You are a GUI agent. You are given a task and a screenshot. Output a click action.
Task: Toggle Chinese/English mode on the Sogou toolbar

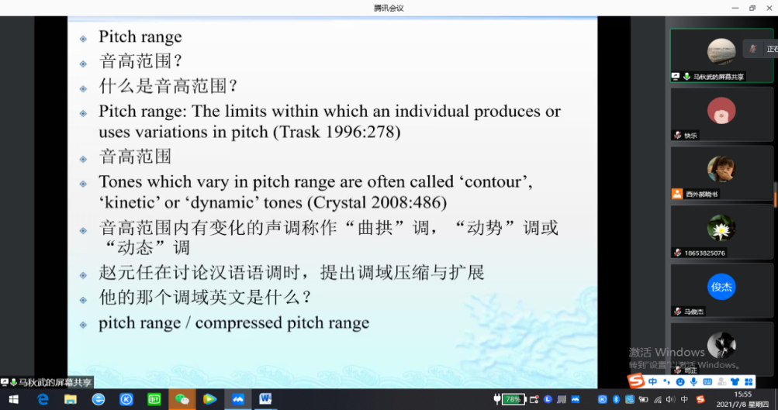pyautogui.click(x=653, y=381)
